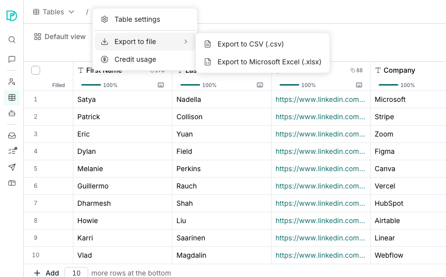Open the paper plane send sidebar icon
This screenshot has width=446, height=277.
coord(12,167)
